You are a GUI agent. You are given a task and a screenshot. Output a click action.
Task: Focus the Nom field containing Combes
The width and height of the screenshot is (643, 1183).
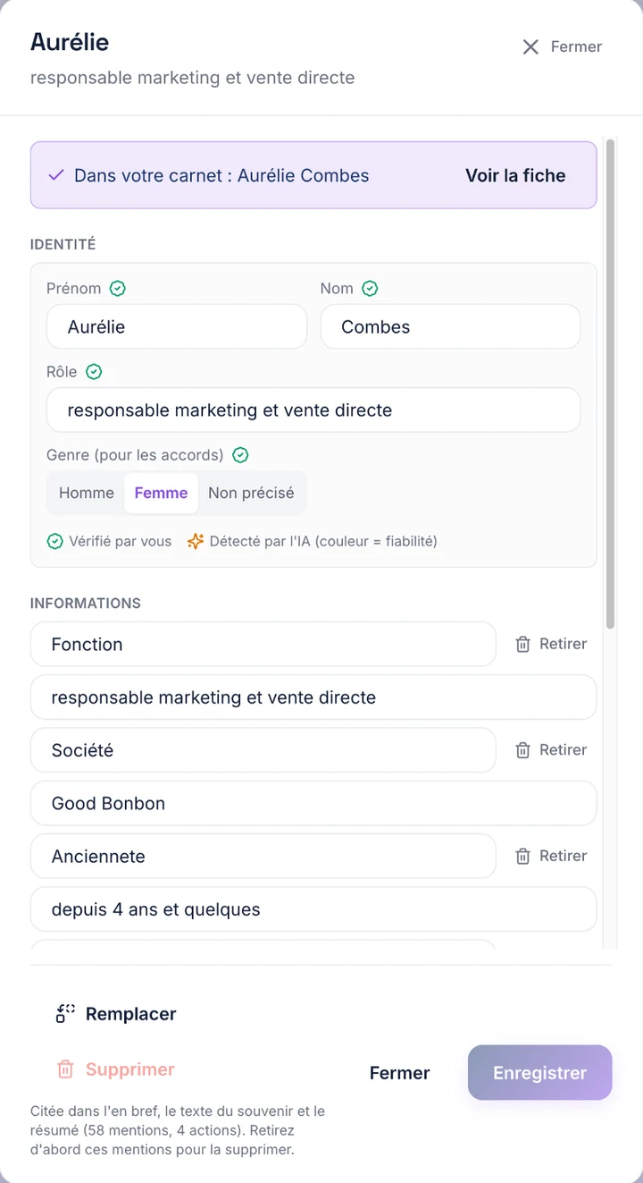450,326
